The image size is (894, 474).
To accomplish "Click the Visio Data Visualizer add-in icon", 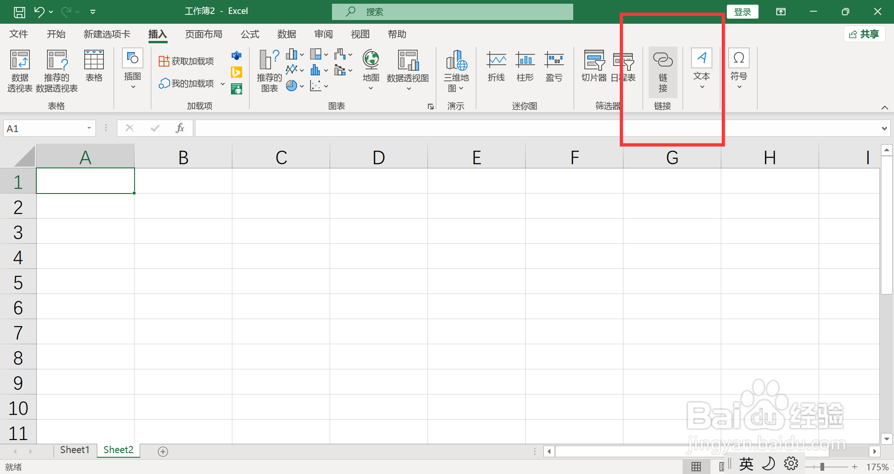I will pyautogui.click(x=237, y=56).
